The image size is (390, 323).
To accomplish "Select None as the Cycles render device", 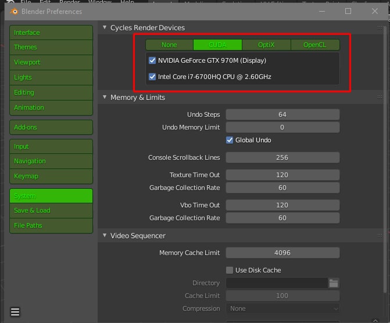I will click(x=169, y=45).
